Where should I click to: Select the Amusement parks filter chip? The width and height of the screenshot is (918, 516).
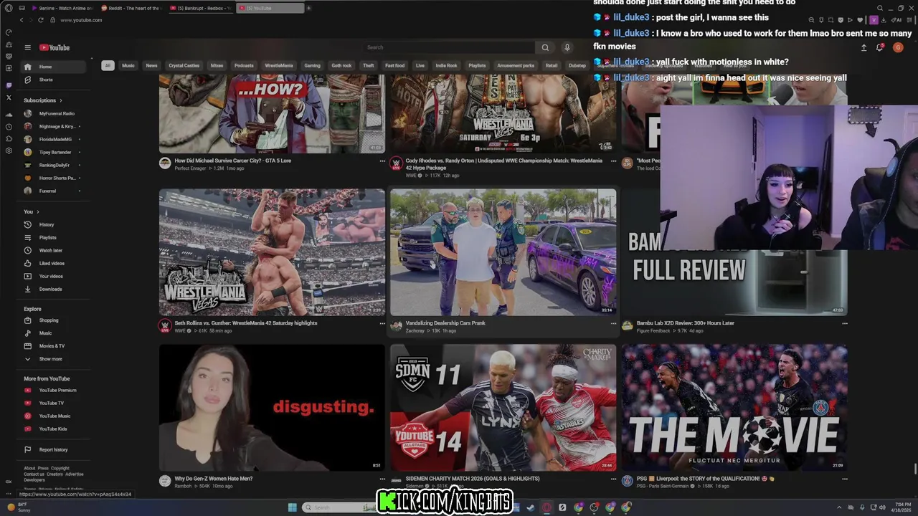coord(516,65)
